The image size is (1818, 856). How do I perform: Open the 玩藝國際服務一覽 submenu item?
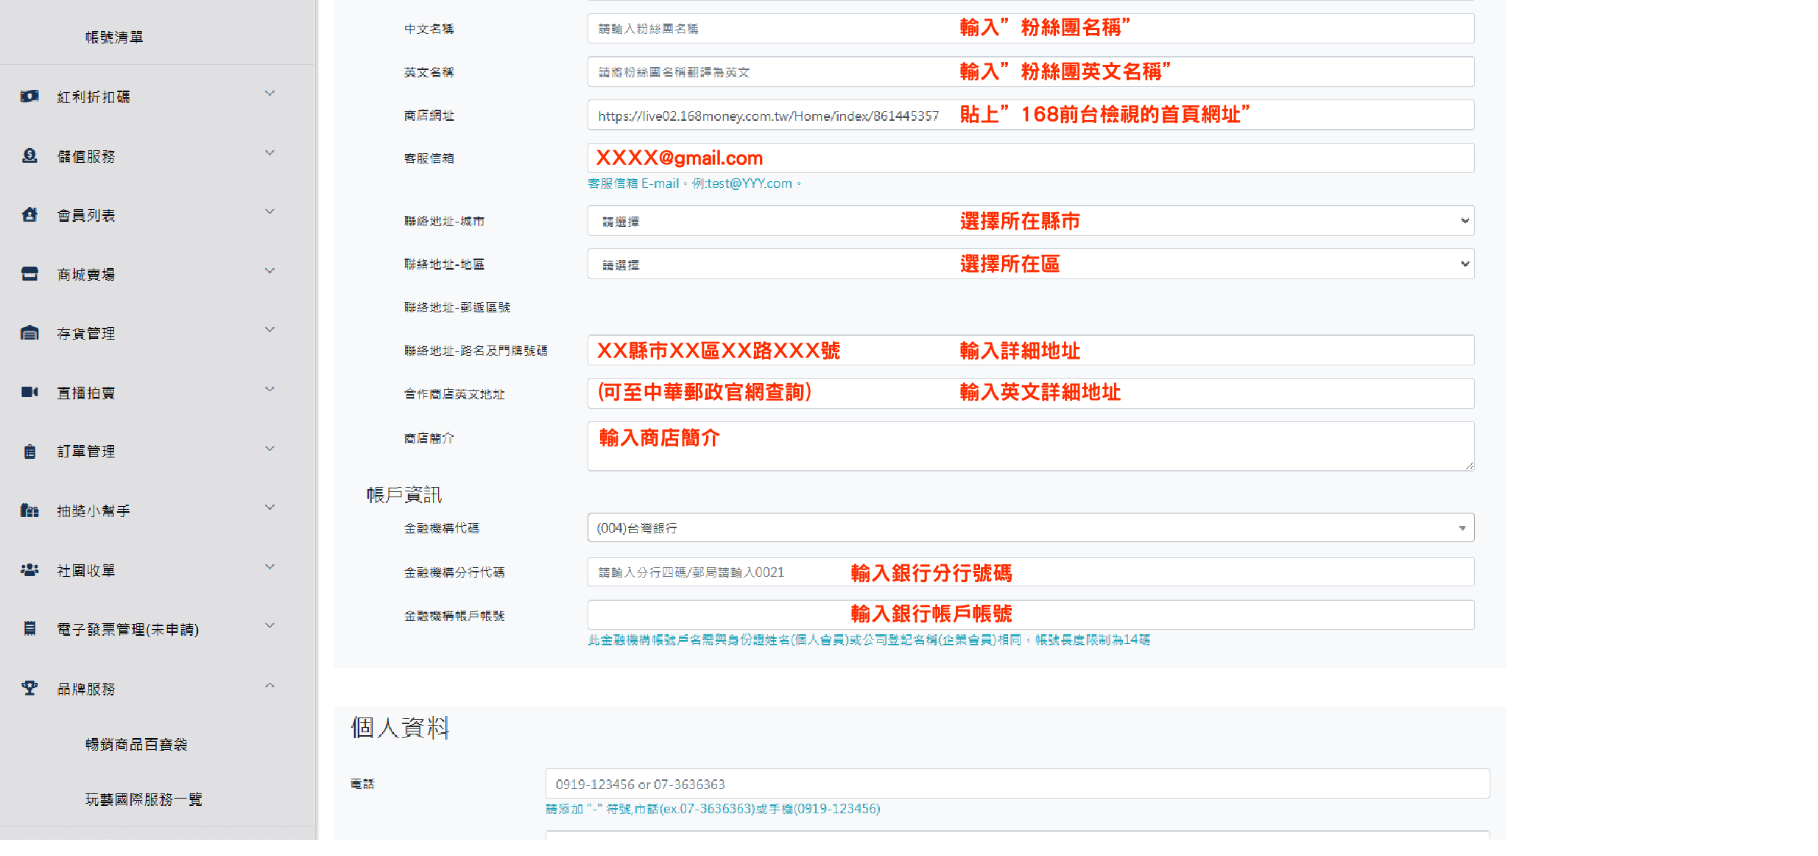[x=144, y=800]
